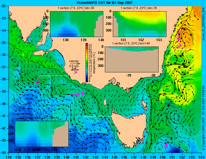
Task: Click the magenta drifter track near 150E 43.5S
Action: coord(166,146)
